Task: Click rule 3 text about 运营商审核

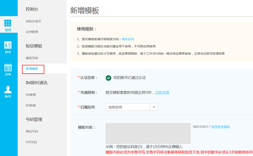Action: [151, 53]
